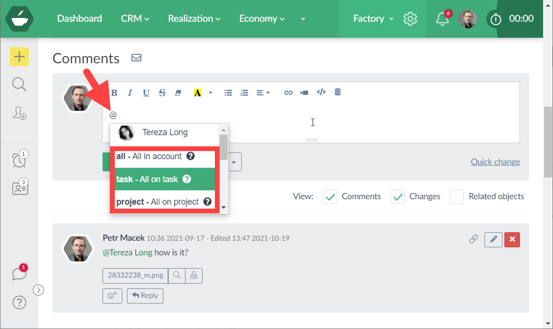The width and height of the screenshot is (553, 329).
Task: Open search in left sidebar
Action: (19, 84)
